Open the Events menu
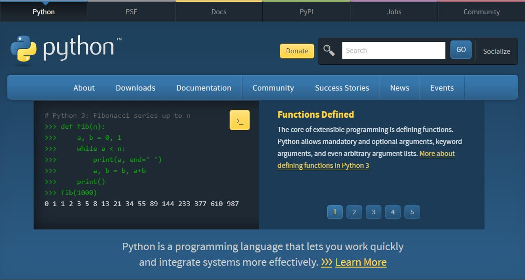525x280 pixels. [x=442, y=88]
